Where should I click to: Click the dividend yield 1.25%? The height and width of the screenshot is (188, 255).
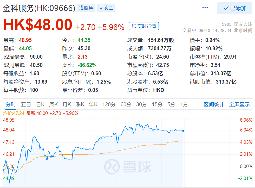104,82
